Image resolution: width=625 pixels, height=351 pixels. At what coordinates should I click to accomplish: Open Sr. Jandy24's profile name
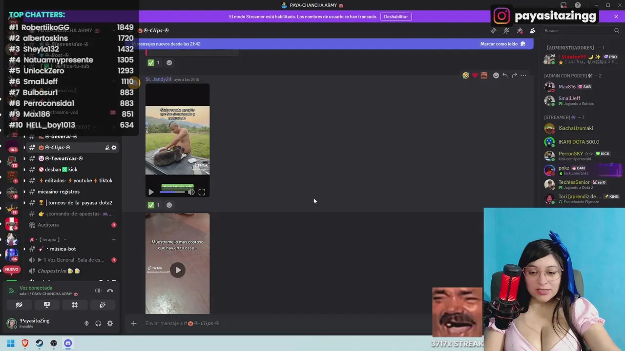click(x=158, y=79)
